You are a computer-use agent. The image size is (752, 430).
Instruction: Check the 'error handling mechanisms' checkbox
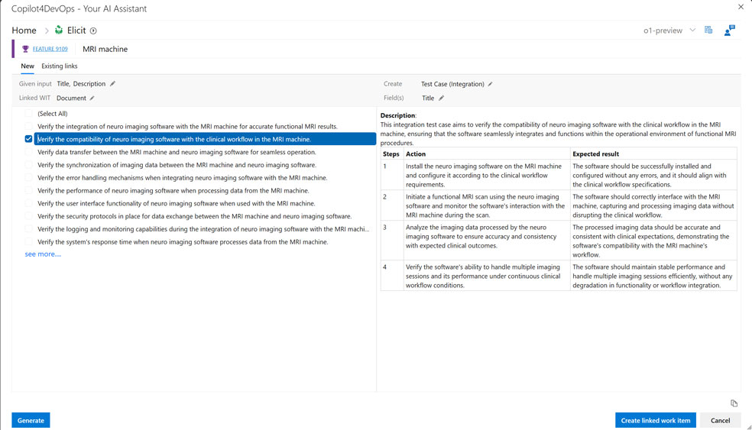(28, 178)
